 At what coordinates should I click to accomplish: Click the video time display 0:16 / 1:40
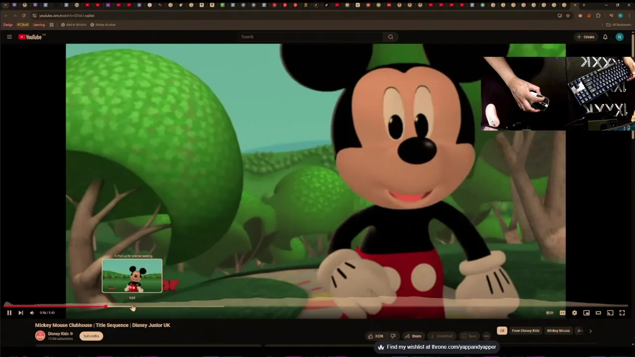(x=47, y=313)
